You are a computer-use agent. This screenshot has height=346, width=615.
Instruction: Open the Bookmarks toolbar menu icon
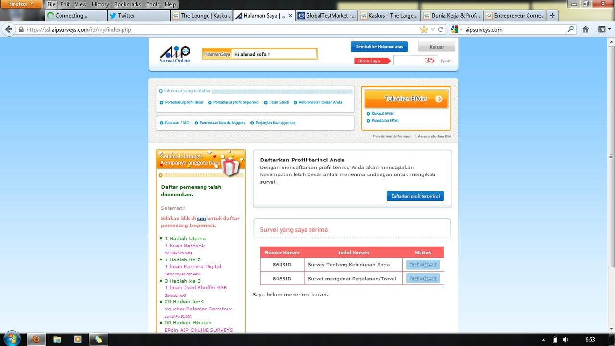point(603,29)
